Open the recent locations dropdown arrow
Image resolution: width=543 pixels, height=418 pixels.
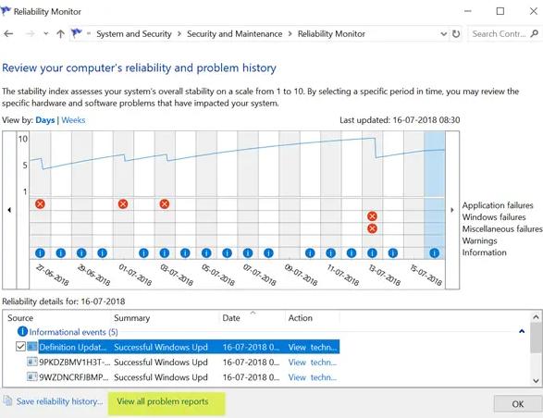(x=46, y=34)
